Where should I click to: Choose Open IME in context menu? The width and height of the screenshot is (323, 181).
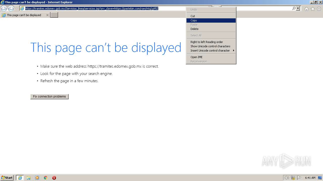point(211,57)
